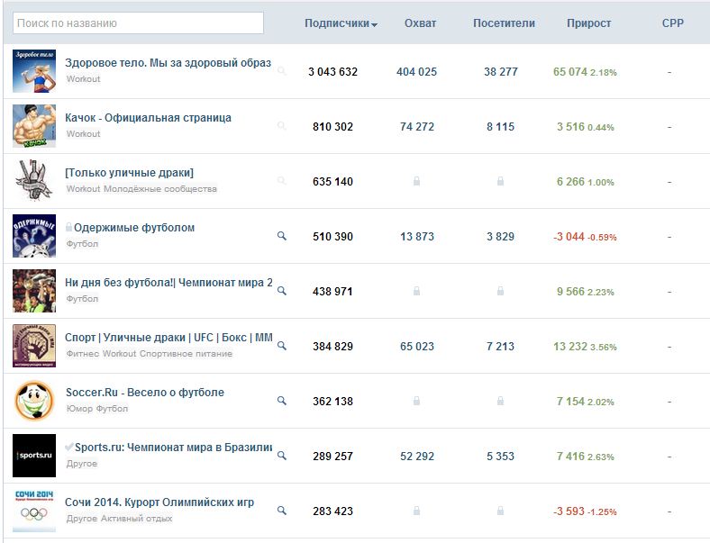
Task: Click magnifier icon beside Одержимые футболом
Action: 282,236
